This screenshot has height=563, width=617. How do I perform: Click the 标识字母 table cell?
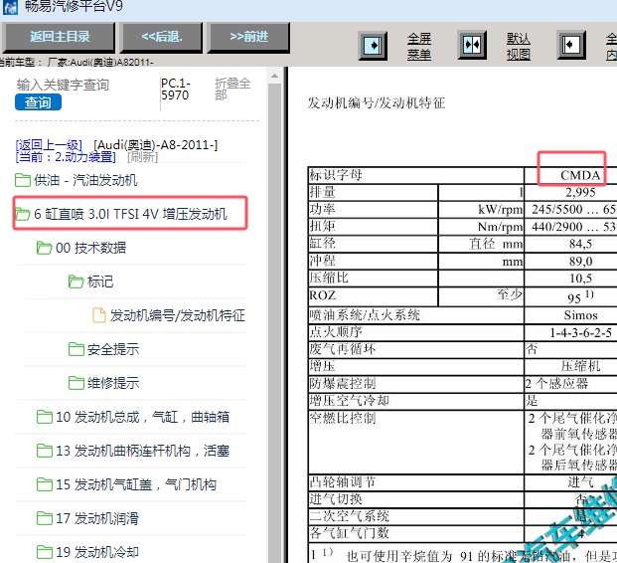click(x=416, y=175)
